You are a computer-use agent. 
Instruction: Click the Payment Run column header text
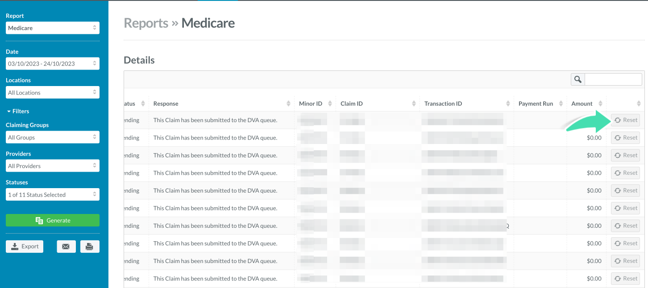pyautogui.click(x=536, y=103)
